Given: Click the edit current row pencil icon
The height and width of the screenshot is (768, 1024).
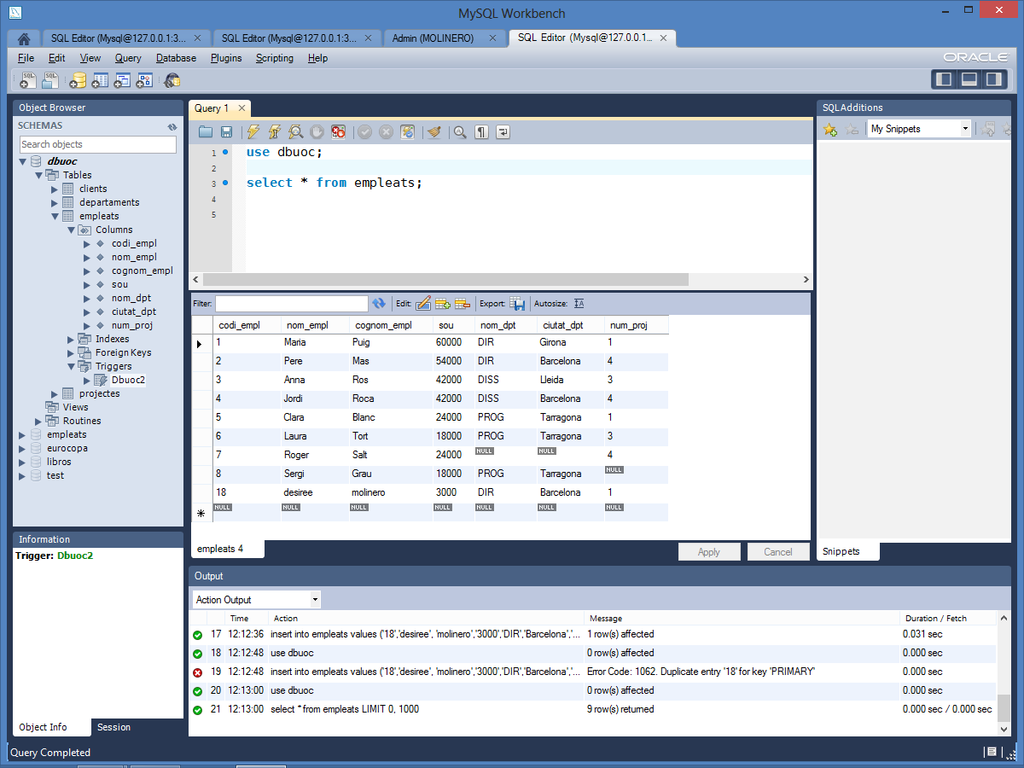Looking at the screenshot, I should pyautogui.click(x=423, y=303).
